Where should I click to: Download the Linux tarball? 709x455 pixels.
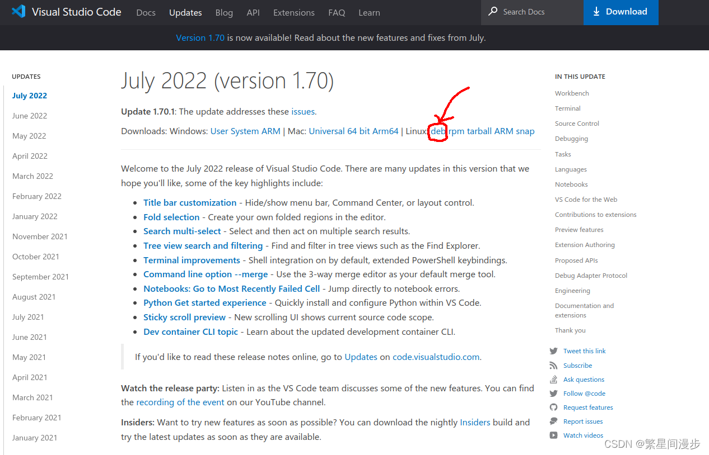tap(479, 131)
